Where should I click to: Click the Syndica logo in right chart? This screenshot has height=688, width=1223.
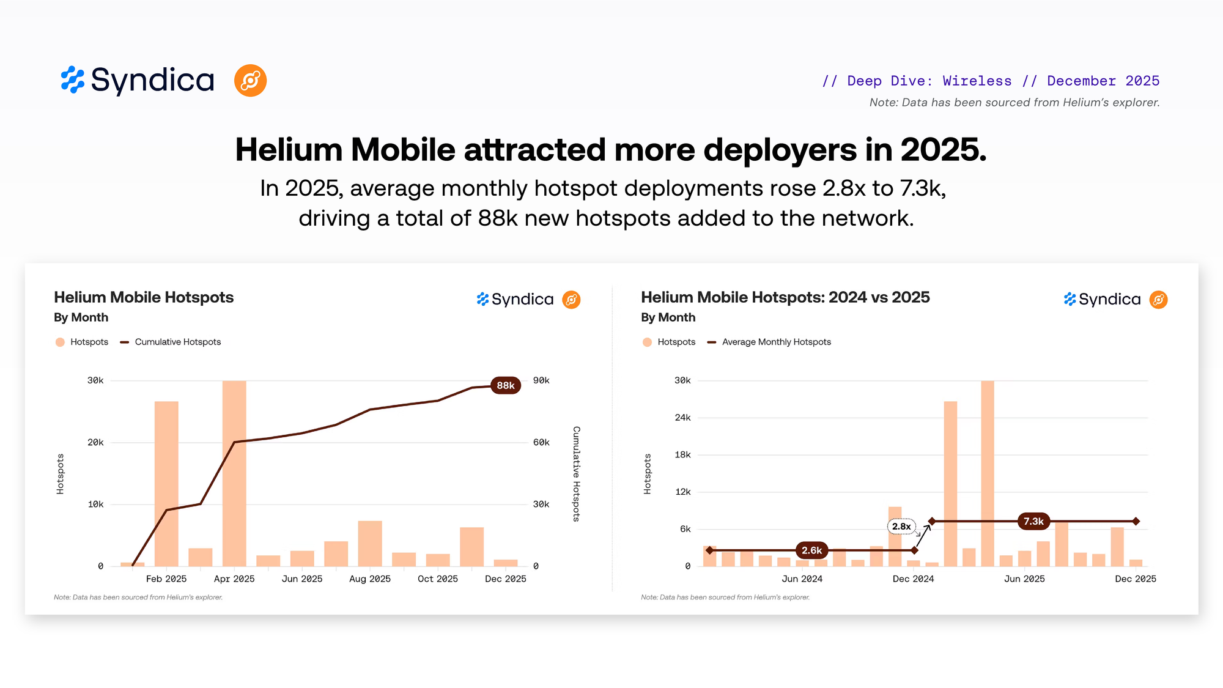[x=1102, y=299]
